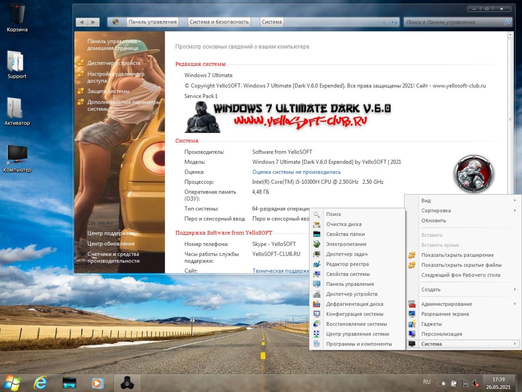Select Программы и компоненты in the submenu
Viewport: 522px width, 392px height.
(359, 344)
